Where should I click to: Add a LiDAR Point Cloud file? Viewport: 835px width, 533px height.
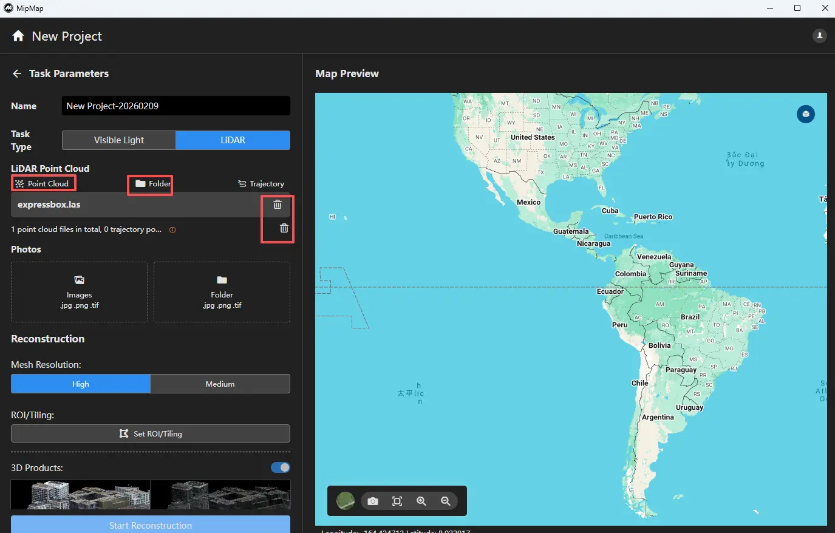coord(43,183)
